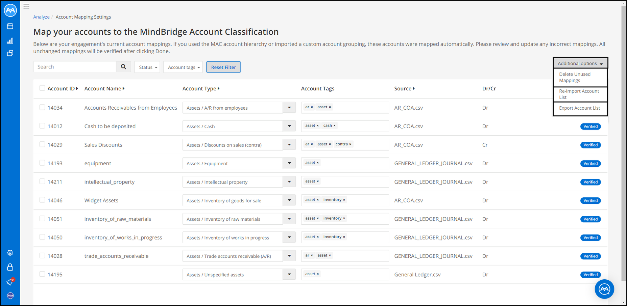Click 'inventory_of_works_in_progress' account name

click(123, 238)
